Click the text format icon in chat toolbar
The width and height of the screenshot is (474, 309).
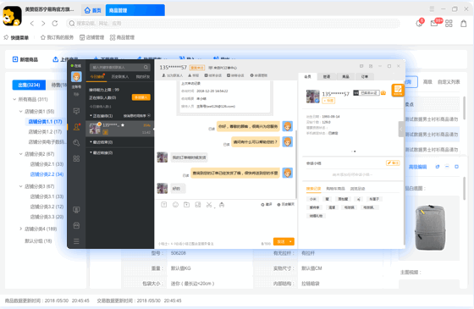pos(164,205)
